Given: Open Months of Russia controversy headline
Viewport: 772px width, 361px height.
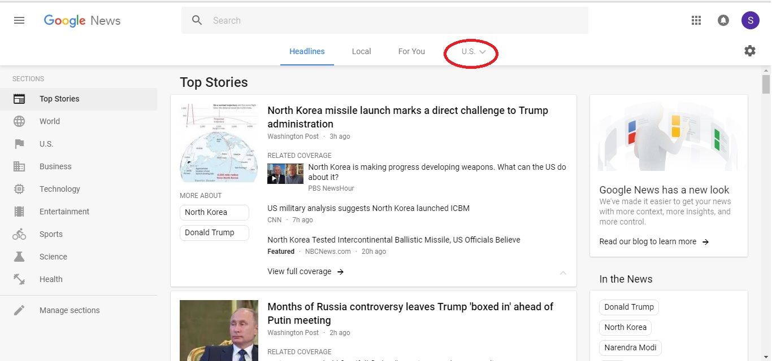Looking at the screenshot, I should 410,314.
